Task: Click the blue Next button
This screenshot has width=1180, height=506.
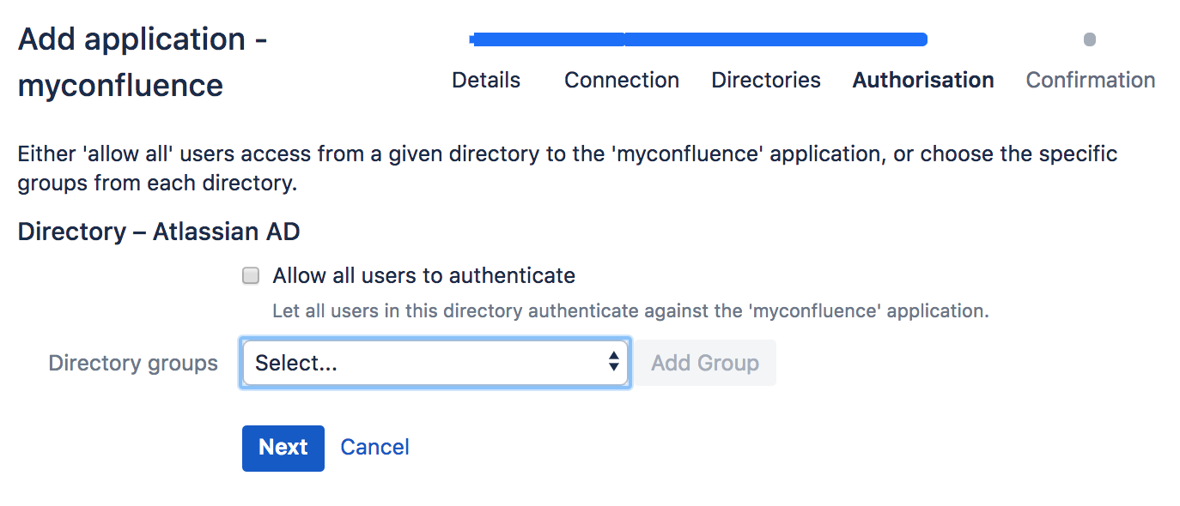Action: tap(283, 448)
